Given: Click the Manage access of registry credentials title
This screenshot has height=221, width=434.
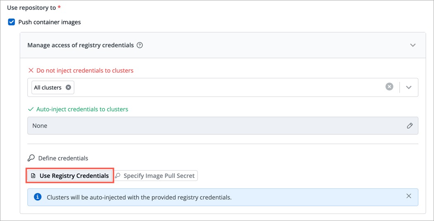Looking at the screenshot, I should 81,45.
